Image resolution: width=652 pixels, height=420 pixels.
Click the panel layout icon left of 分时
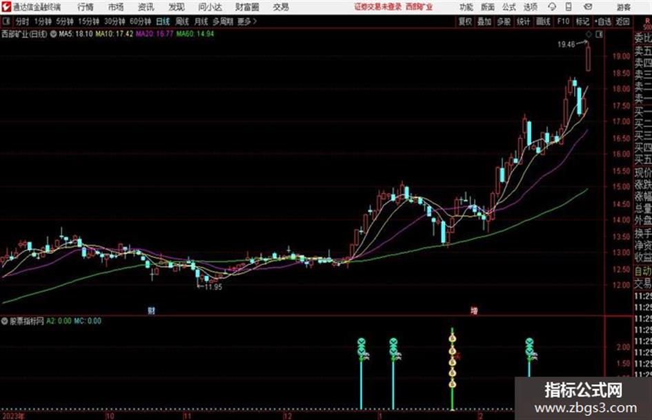(6, 21)
